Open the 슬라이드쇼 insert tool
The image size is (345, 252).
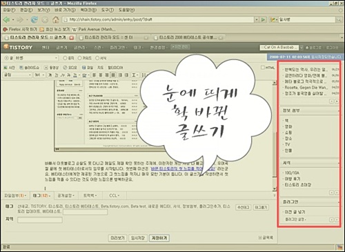[x=29, y=68]
